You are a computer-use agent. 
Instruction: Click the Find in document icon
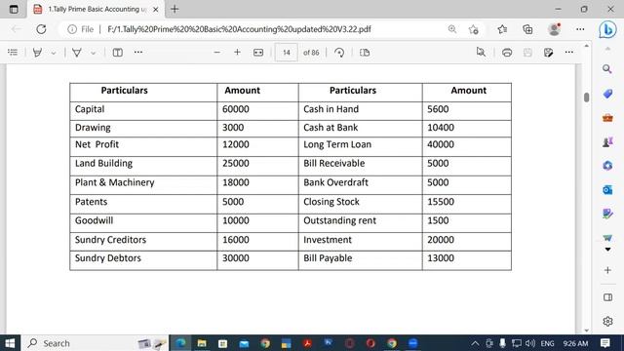481,52
